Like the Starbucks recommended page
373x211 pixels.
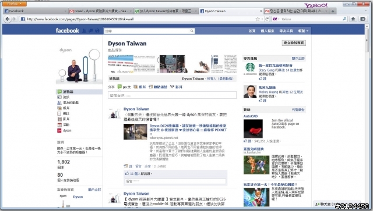[262, 78]
